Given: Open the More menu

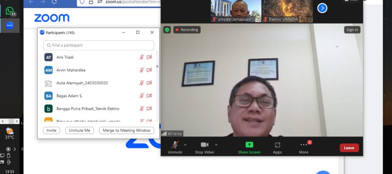Looking at the screenshot, I should pyautogui.click(x=304, y=148).
